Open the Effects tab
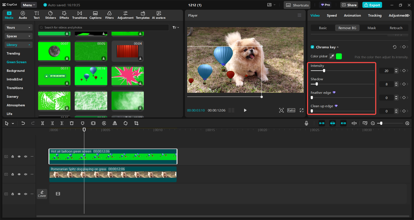414x220 pixels. (x=64, y=15)
